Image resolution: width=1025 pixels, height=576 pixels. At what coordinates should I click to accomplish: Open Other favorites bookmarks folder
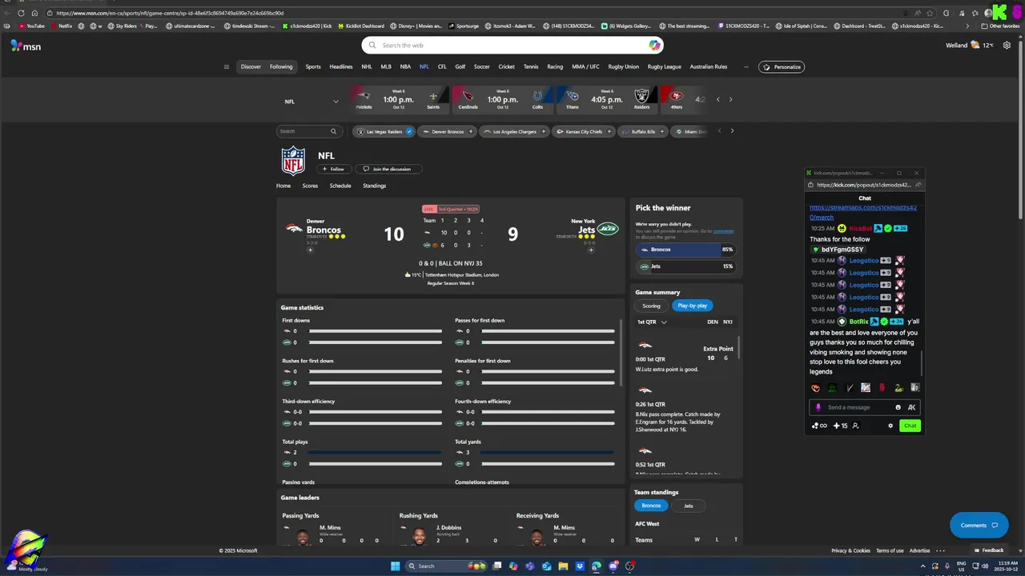click(1000, 26)
